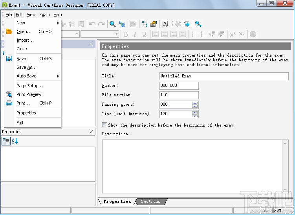Select Close in the File menu
Screen dimensions: 295x215
click(33, 49)
